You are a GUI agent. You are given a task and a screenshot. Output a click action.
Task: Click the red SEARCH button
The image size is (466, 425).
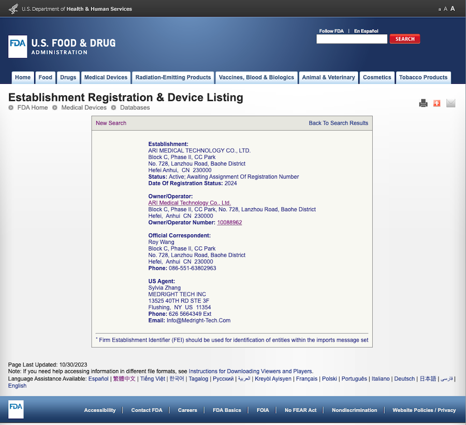(x=405, y=39)
